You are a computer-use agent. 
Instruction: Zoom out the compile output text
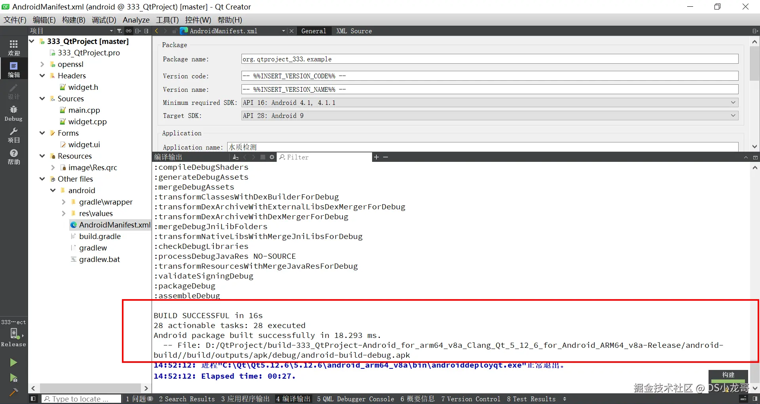386,157
